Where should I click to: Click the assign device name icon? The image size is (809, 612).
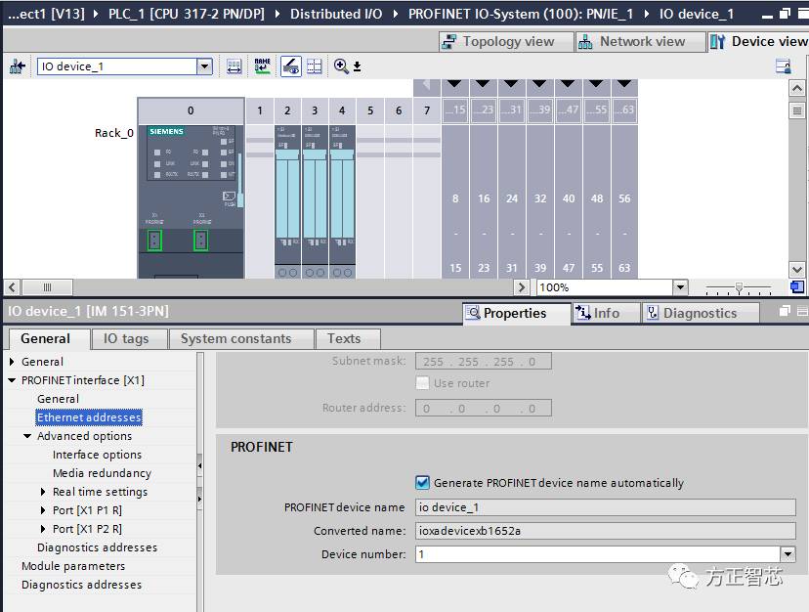point(262,66)
